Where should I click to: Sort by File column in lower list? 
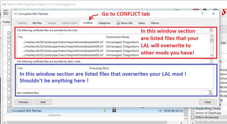[x=53, y=68]
